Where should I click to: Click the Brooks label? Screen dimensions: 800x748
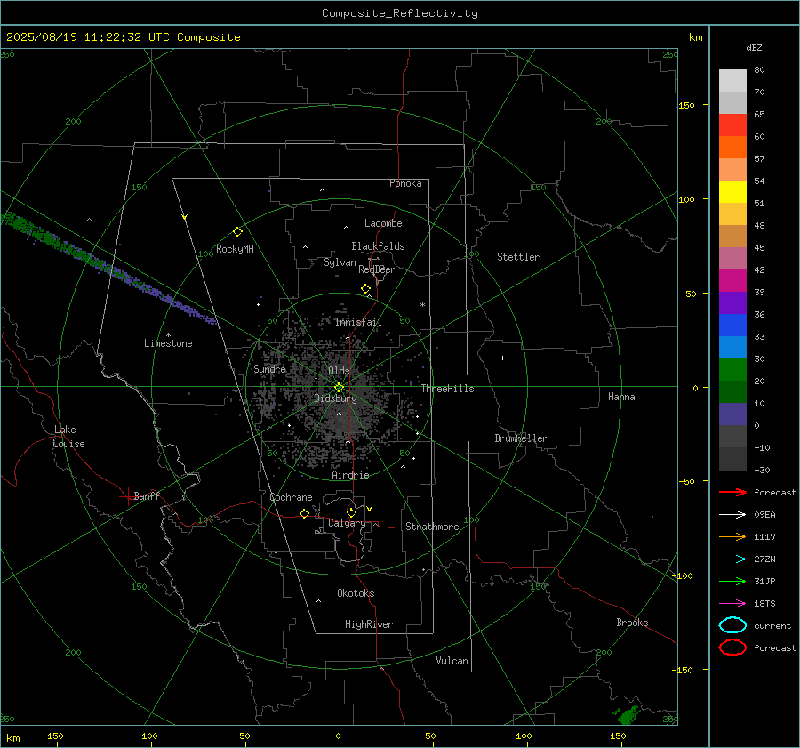tap(632, 623)
